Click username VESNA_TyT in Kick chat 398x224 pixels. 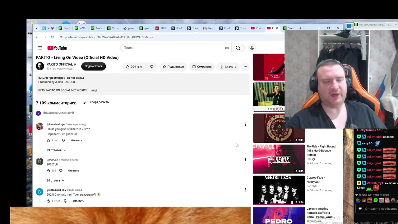[x=375, y=183]
